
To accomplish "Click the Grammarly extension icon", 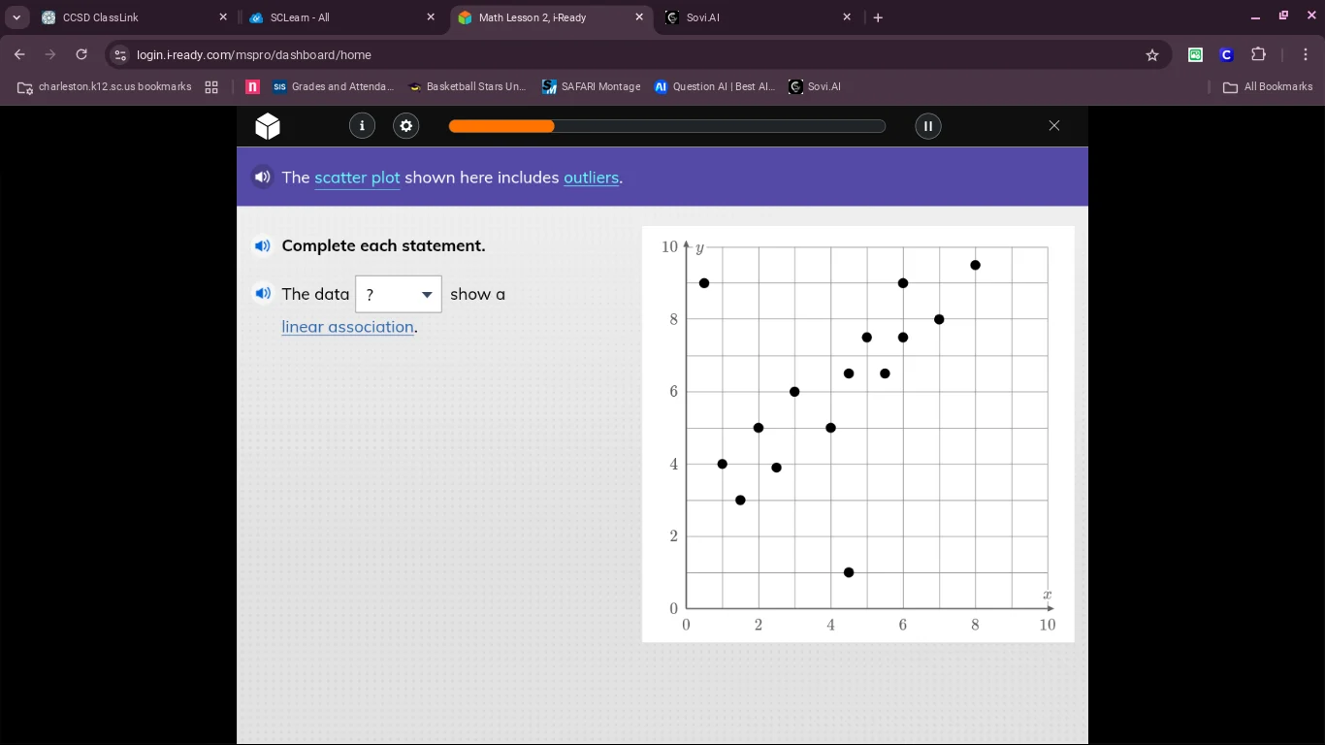I will coord(1195,55).
